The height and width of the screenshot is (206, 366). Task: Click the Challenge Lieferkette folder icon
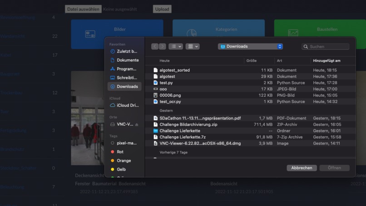point(155,131)
